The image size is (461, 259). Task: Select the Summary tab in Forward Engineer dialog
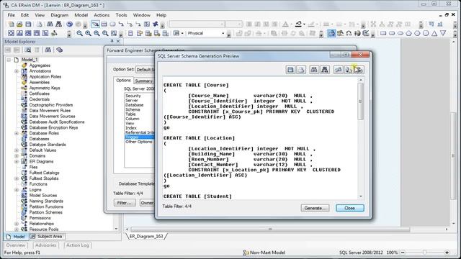pos(144,81)
